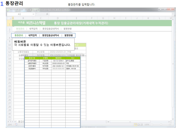This screenshot has width=178, height=130.
Task: Go to previous sheet tab arrow
Action: point(11,122)
